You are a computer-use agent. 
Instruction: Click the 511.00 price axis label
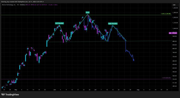click(175, 83)
